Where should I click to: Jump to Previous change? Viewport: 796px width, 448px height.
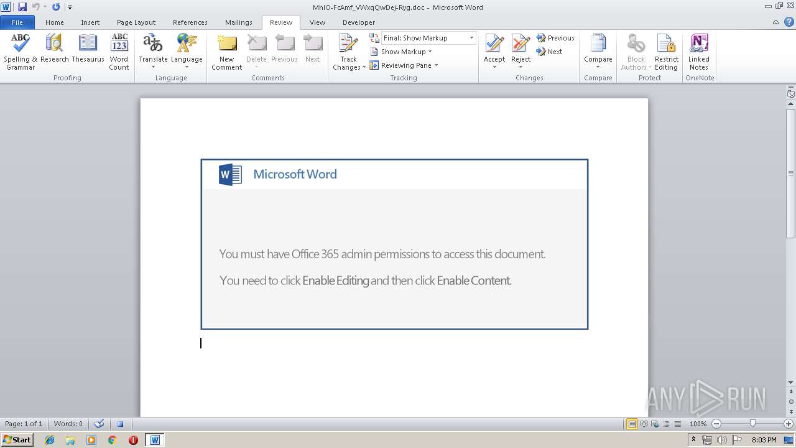555,38
